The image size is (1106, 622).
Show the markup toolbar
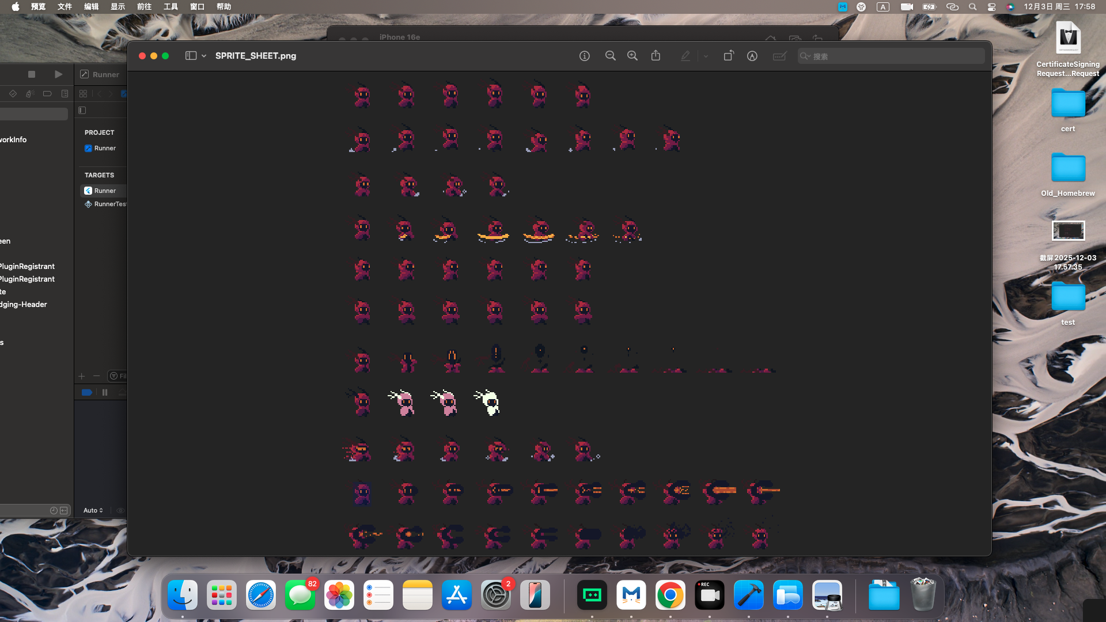[752, 56]
